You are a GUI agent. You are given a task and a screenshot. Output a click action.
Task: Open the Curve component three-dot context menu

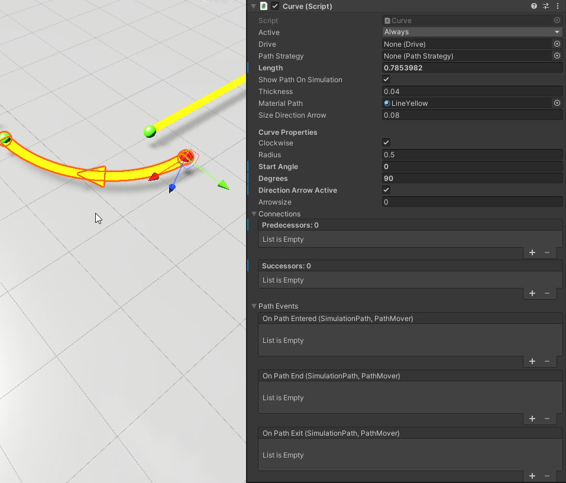(x=557, y=6)
